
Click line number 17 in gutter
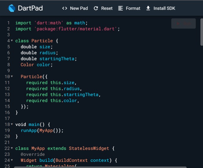click(x=7, y=118)
